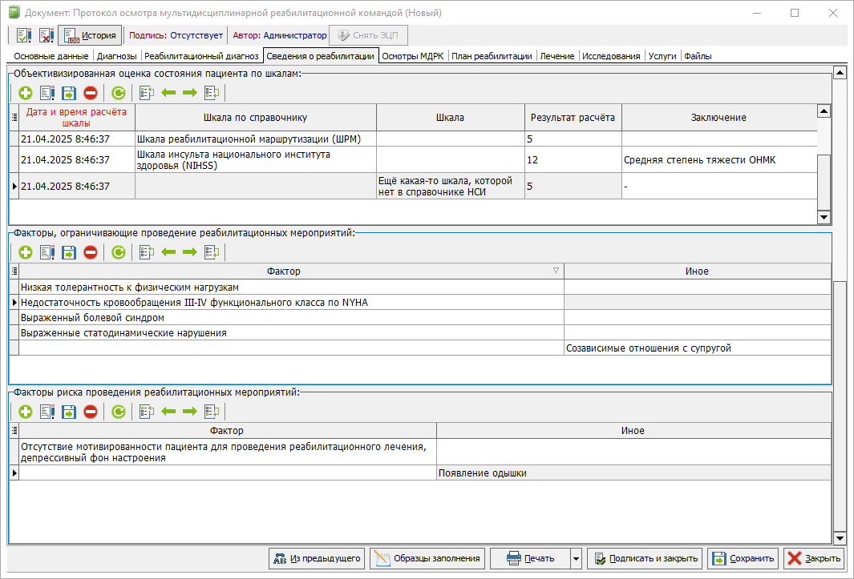
Task: Click the Подписать и закрыть button
Action: pyautogui.click(x=645, y=558)
